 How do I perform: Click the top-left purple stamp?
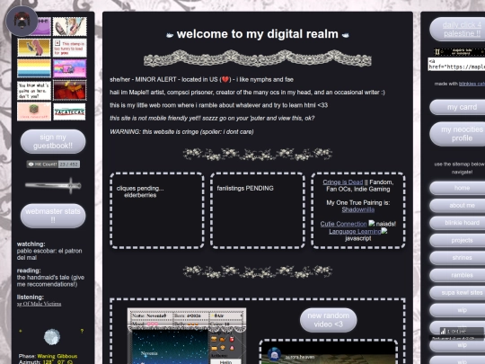43,26
